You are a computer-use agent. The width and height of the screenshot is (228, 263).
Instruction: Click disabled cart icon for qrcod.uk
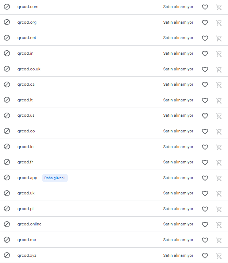pyautogui.click(x=219, y=193)
